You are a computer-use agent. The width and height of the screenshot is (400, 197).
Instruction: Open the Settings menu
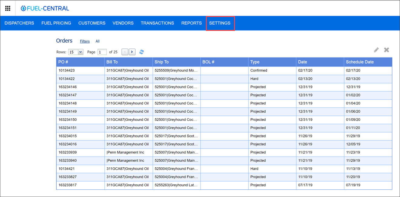pos(220,23)
